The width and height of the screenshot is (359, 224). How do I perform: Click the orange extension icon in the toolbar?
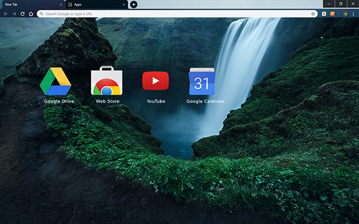tap(333, 14)
